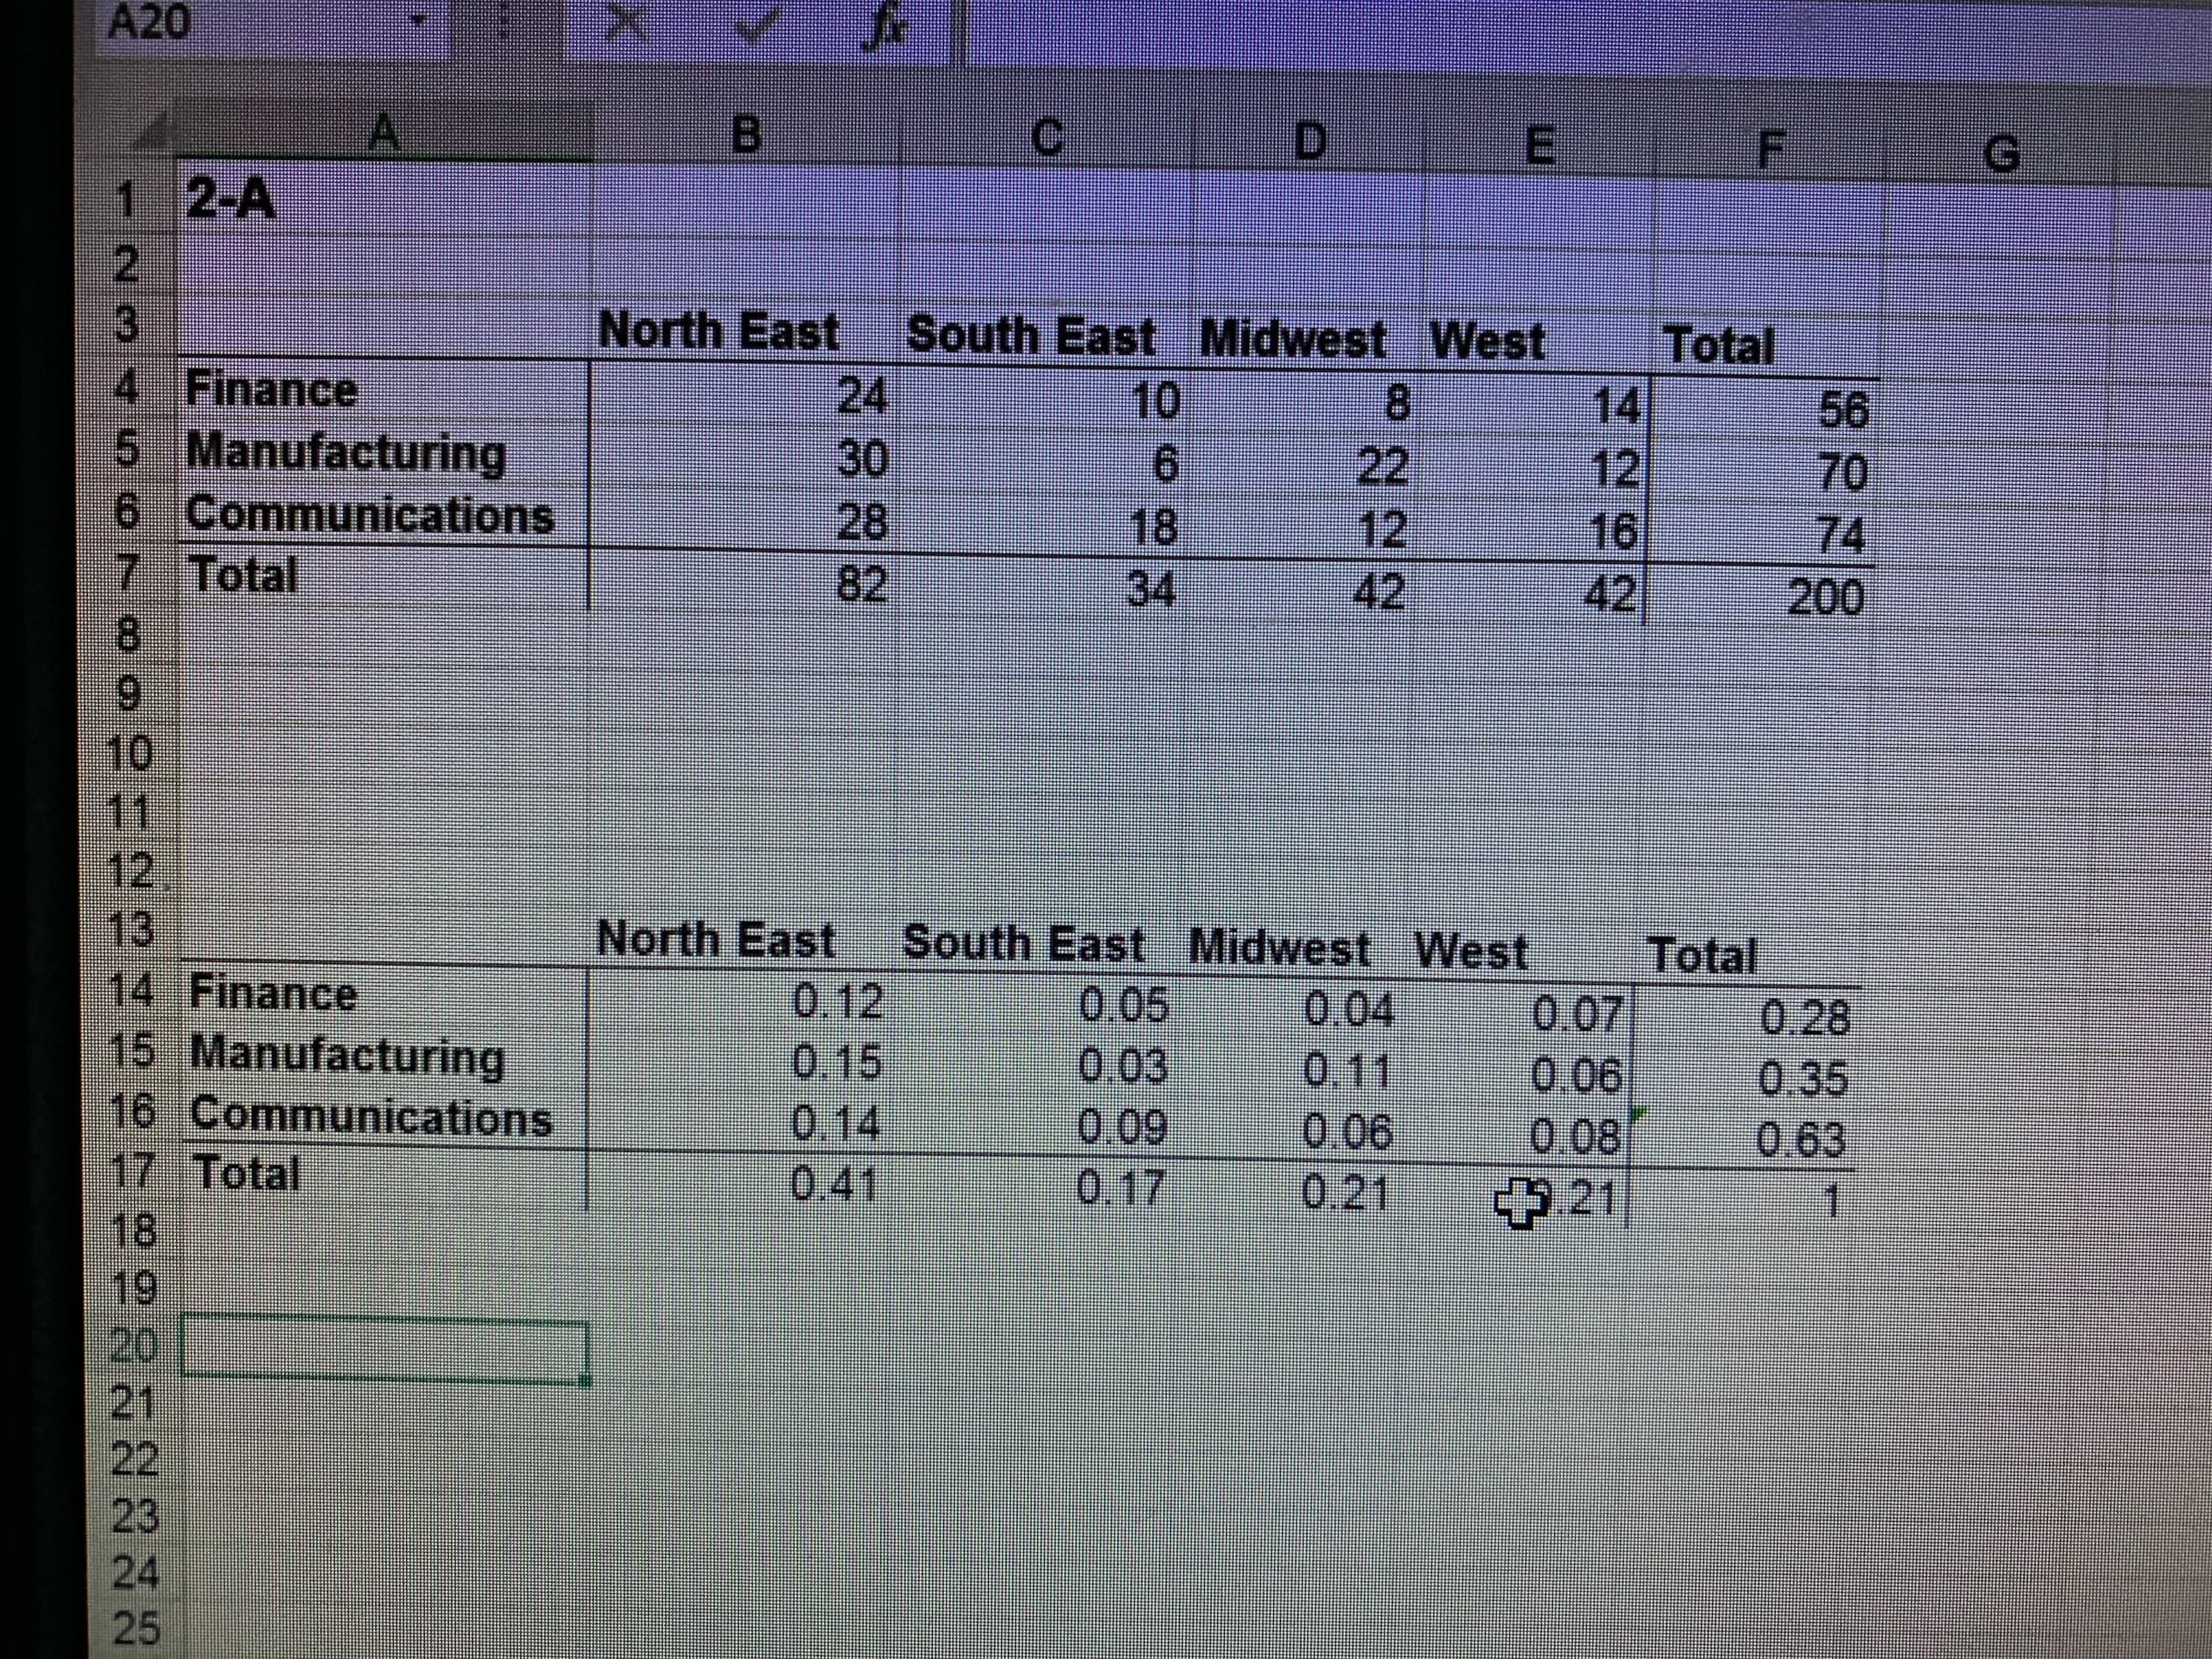Click Midwest header in row 3

(1292, 340)
